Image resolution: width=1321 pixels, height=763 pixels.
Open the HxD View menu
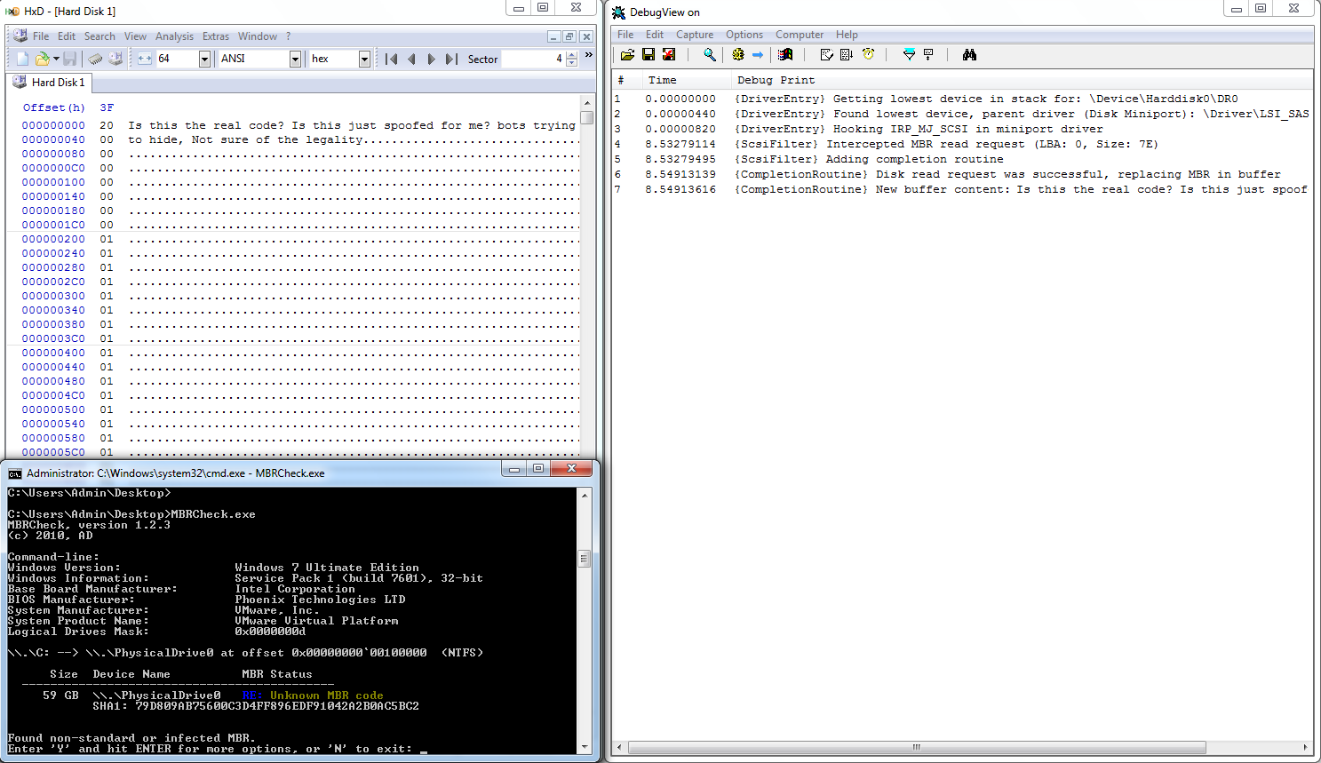(x=135, y=36)
